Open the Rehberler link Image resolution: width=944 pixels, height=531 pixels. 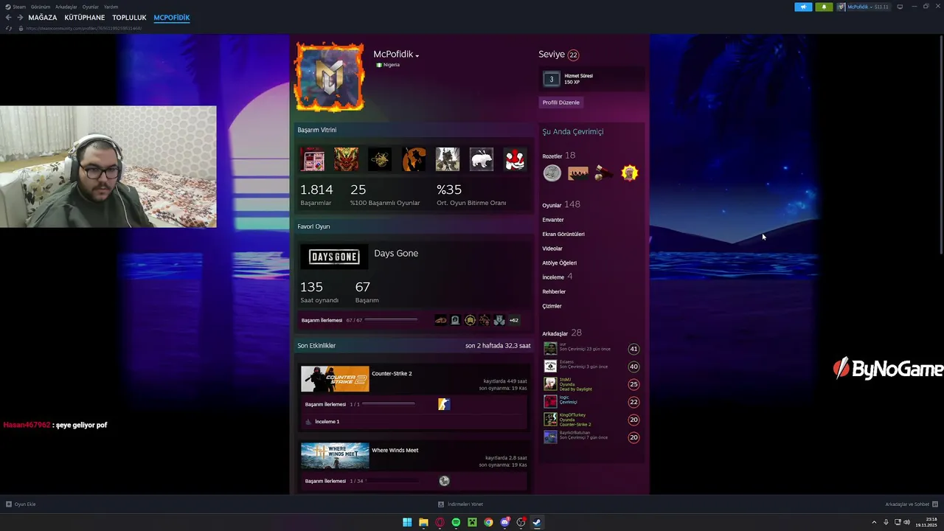pos(554,291)
